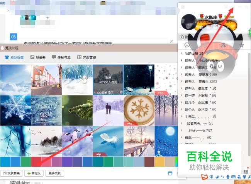Switch to the 界面管理 tab
The height and width of the screenshot is (184, 251).
click(86, 57)
